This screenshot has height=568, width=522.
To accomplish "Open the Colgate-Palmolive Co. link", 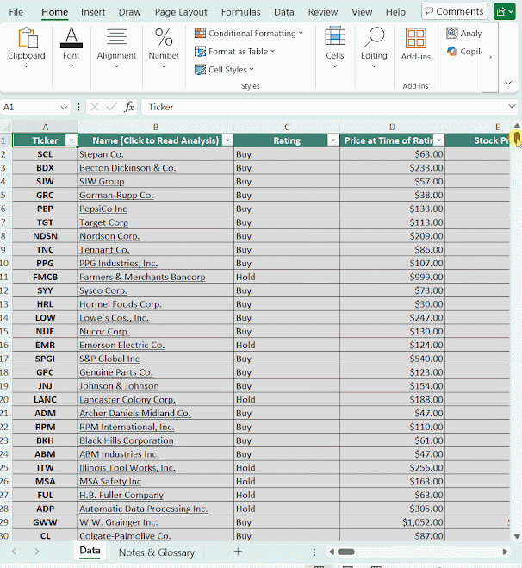I will pos(125,536).
